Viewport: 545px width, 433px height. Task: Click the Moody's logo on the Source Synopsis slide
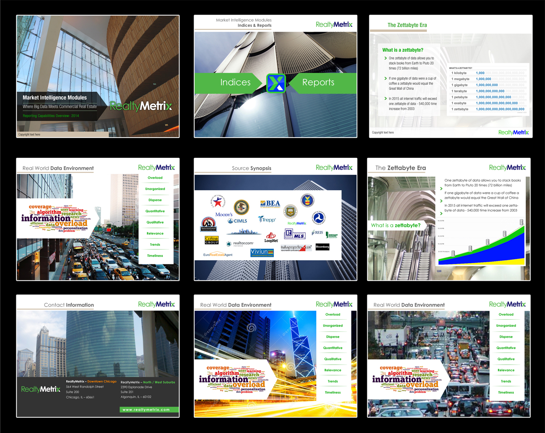(225, 214)
